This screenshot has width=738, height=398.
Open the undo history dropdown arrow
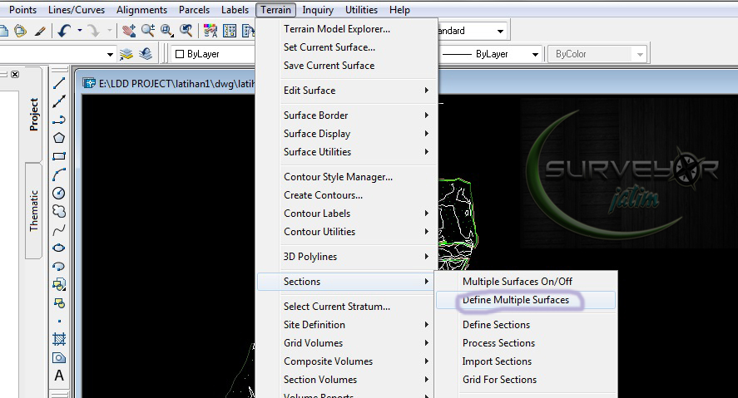tap(80, 31)
